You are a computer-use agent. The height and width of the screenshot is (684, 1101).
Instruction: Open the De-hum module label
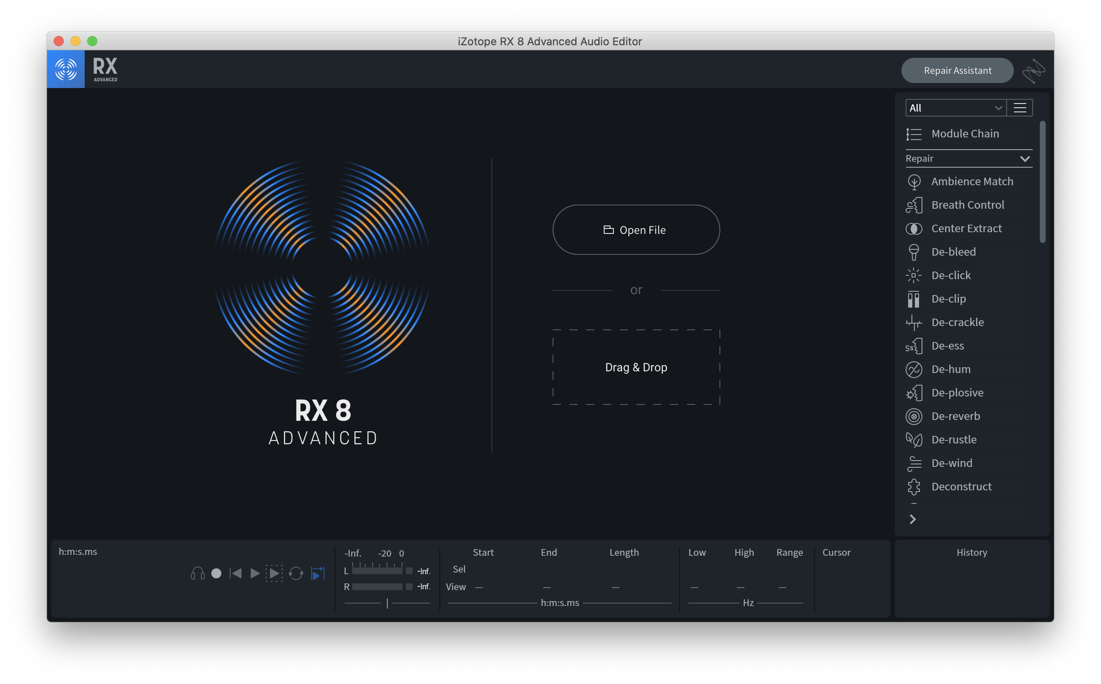[x=951, y=370]
